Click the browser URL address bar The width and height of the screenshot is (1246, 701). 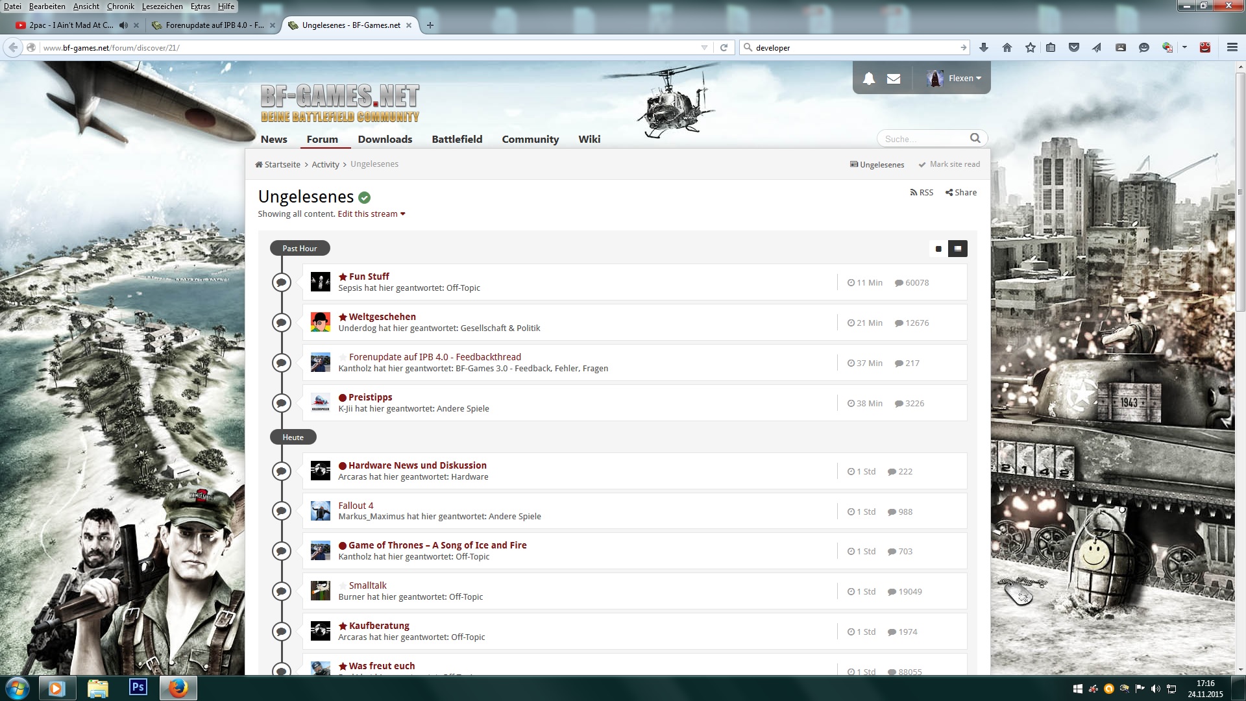click(370, 47)
